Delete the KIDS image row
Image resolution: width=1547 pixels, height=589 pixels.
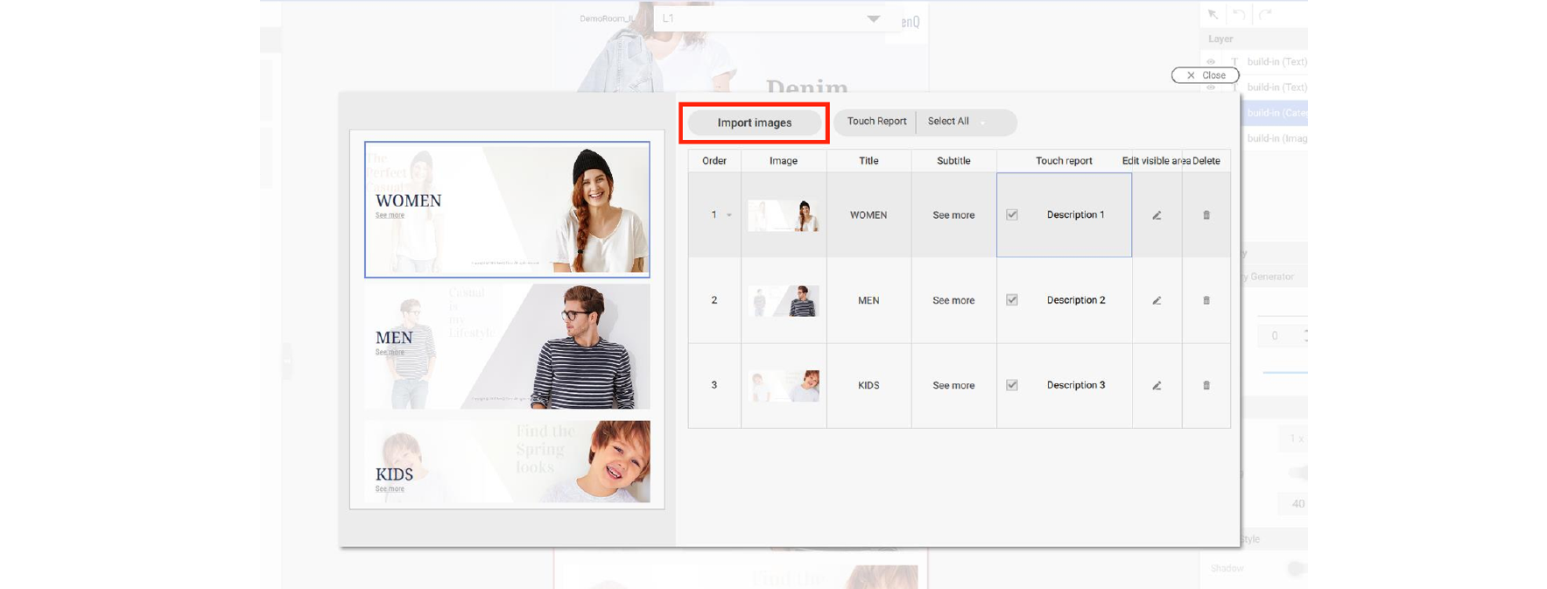[x=1206, y=385]
